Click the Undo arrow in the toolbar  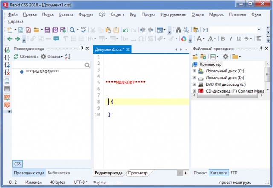[x=125, y=30]
